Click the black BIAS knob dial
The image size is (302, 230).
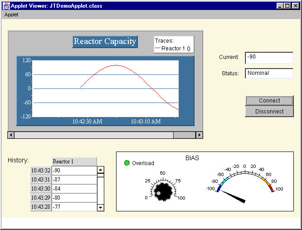163,191
